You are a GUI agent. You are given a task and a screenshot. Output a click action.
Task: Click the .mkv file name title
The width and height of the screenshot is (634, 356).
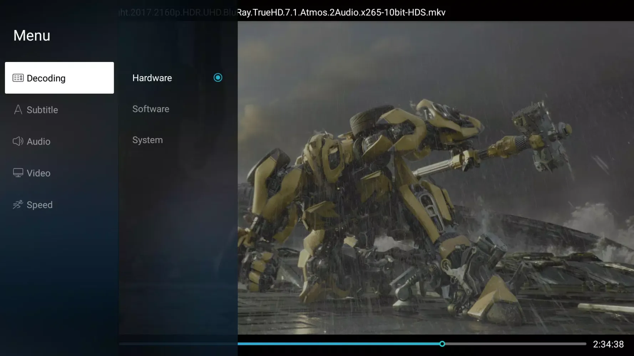tap(282, 12)
